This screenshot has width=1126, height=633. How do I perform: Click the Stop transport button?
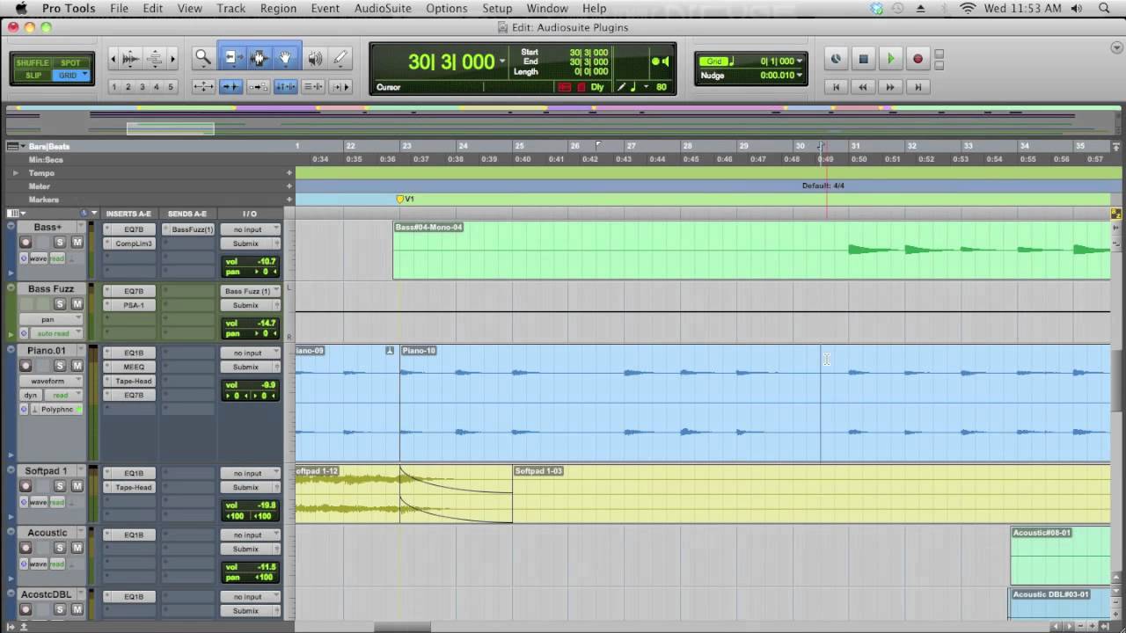tap(863, 59)
